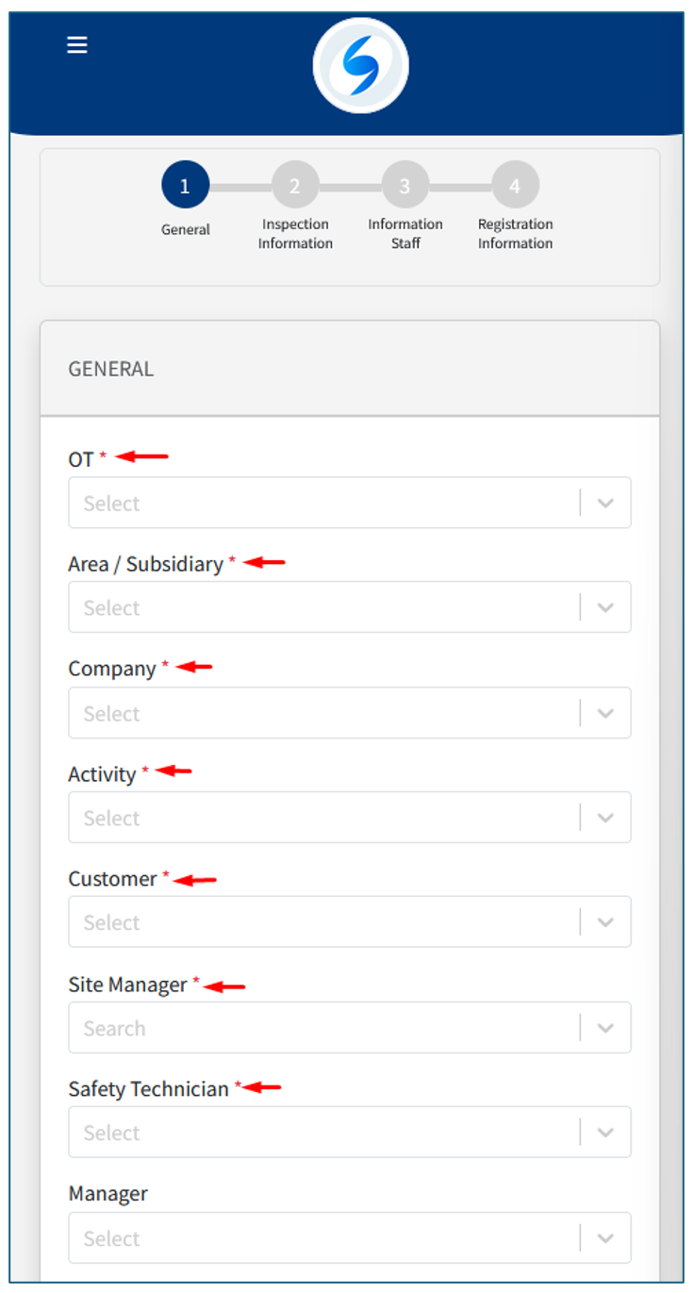Expand the Company dropdown chevron
The height and width of the screenshot is (1293, 693).
click(605, 714)
